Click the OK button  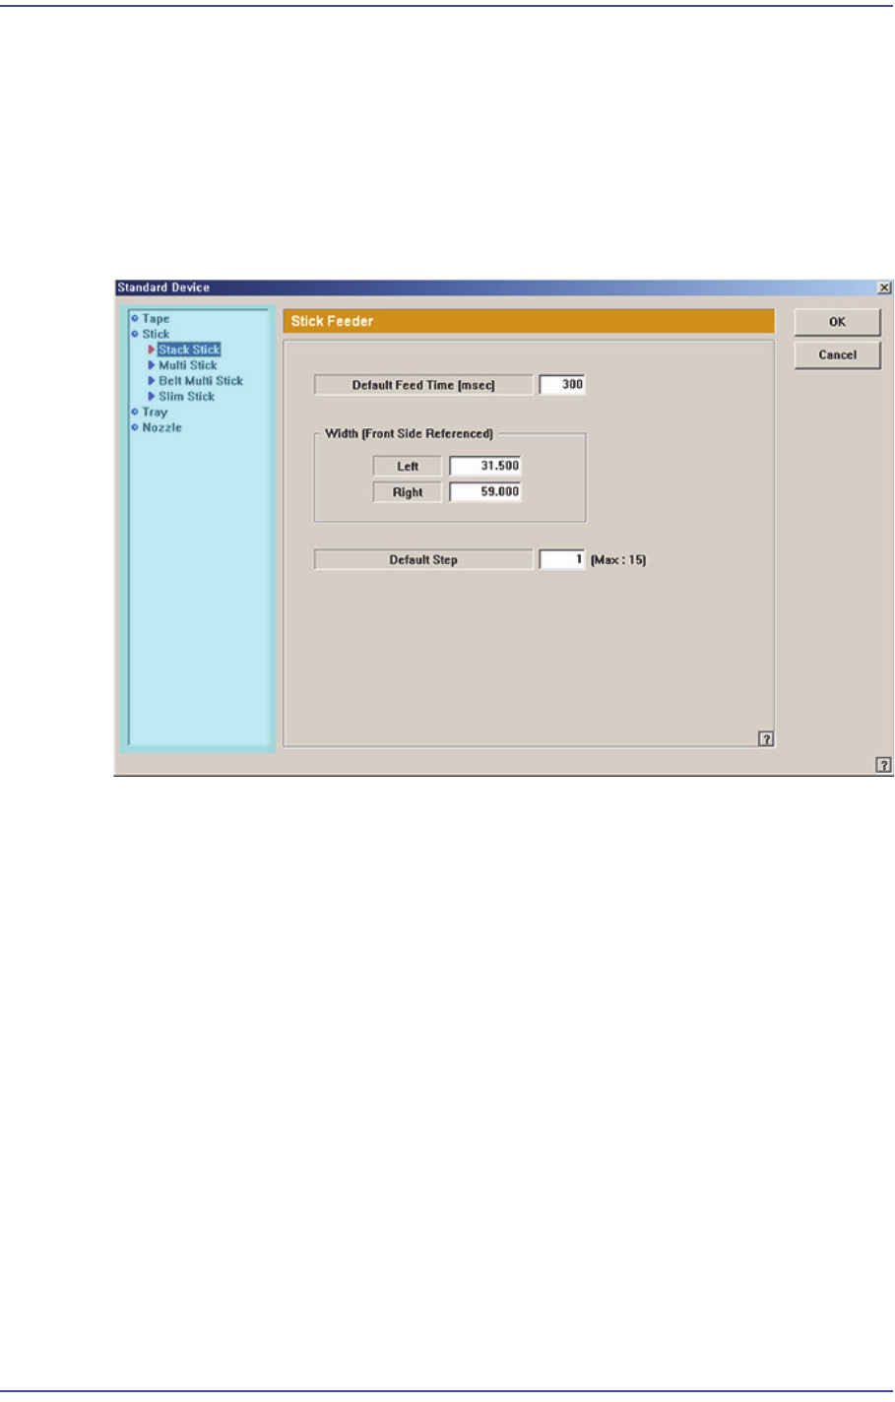pos(837,322)
